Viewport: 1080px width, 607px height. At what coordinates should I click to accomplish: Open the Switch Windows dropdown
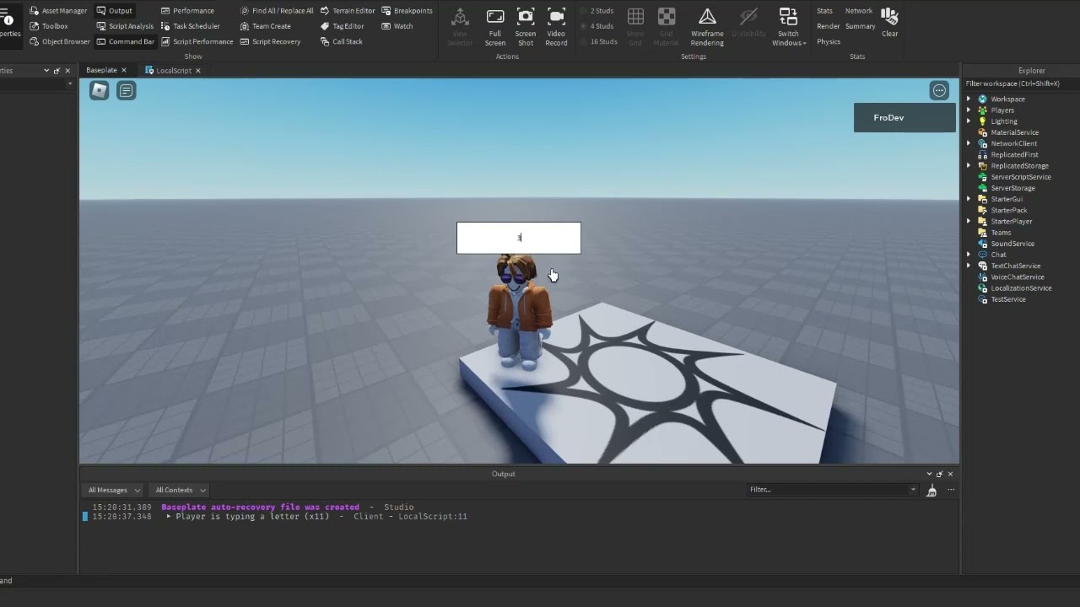coord(789,27)
